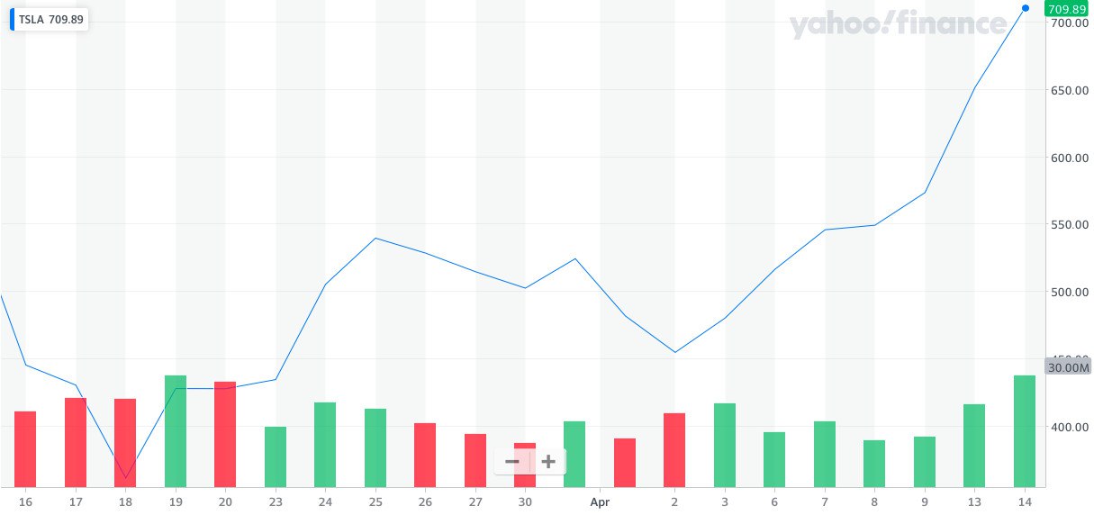Select the green volume bar for the 19th

[176, 430]
